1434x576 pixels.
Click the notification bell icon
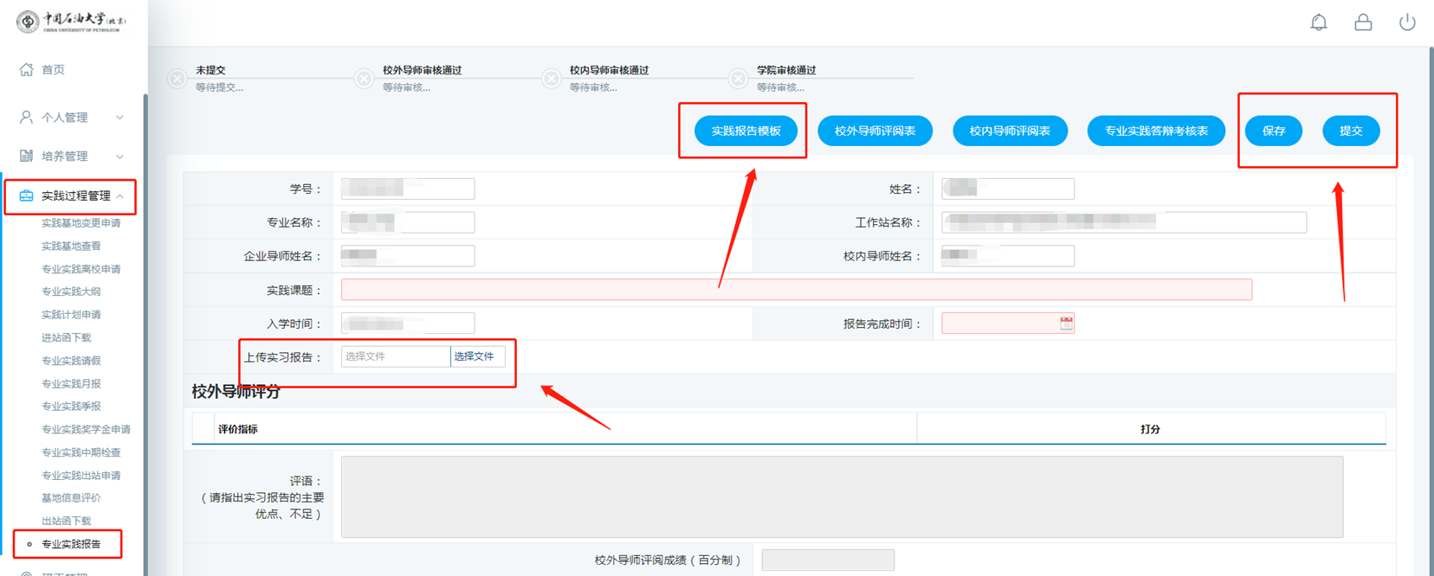tap(1318, 22)
